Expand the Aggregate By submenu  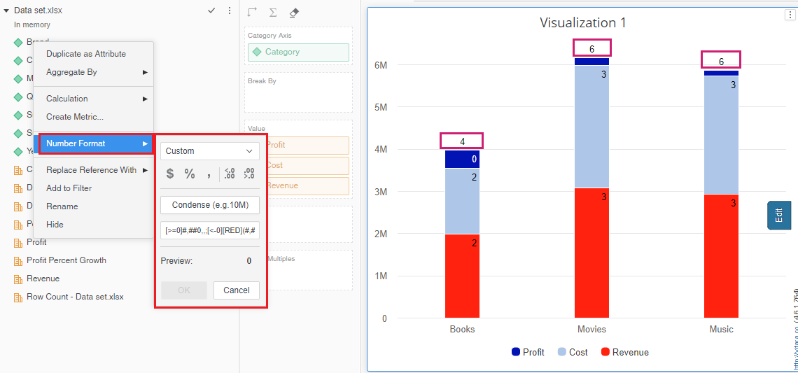[94, 72]
